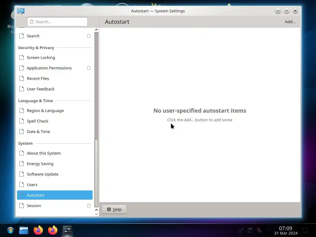316x237 pixels.
Task: Click the Energy Saving page icon
Action: 22,164
